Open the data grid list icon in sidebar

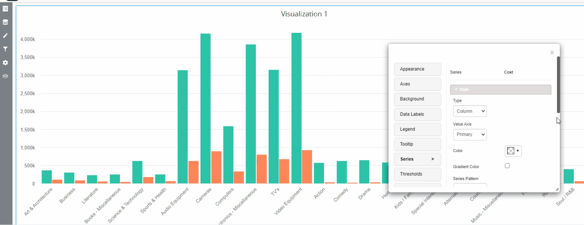point(5,9)
